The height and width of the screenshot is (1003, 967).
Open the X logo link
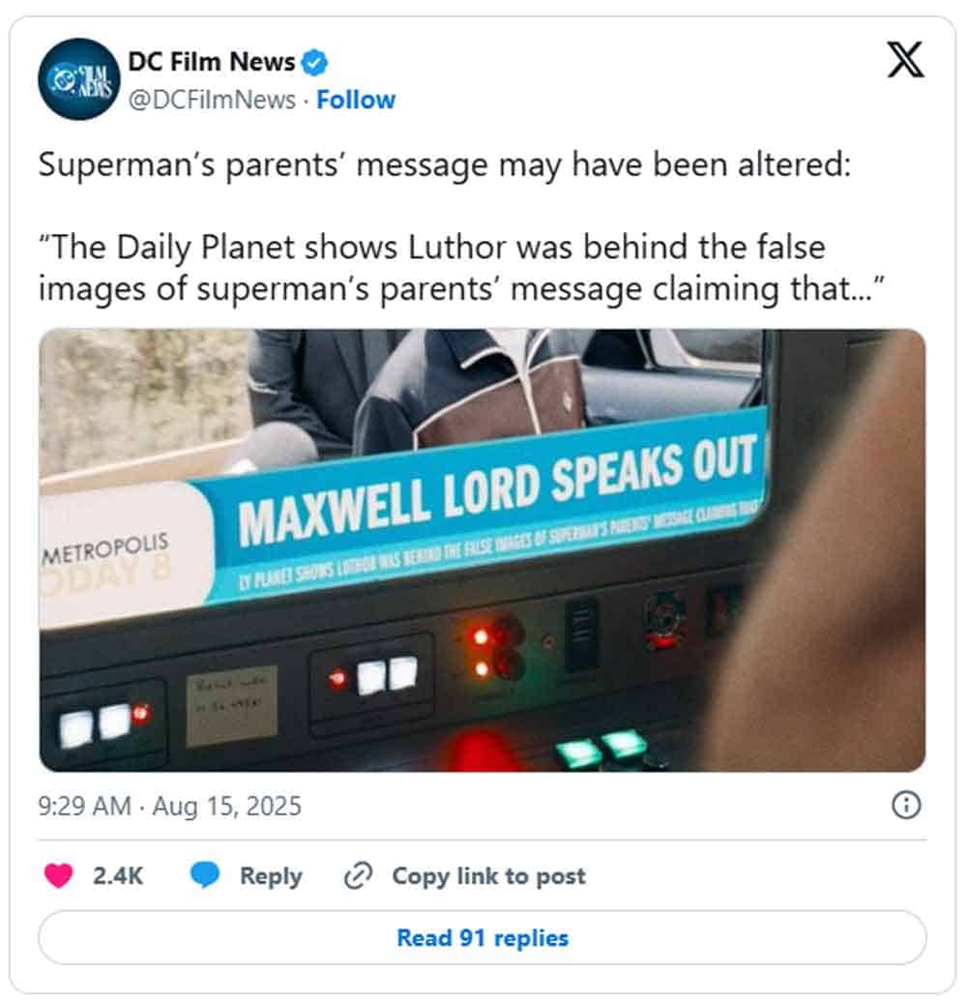coord(905,60)
